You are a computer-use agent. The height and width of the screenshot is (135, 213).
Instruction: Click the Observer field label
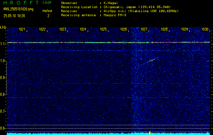pos(69,3)
